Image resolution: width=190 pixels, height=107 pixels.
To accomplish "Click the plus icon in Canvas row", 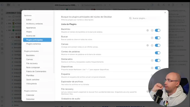I will tap(152, 45).
